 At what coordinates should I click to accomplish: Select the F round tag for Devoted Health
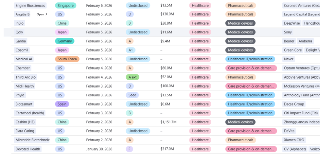point(130,149)
